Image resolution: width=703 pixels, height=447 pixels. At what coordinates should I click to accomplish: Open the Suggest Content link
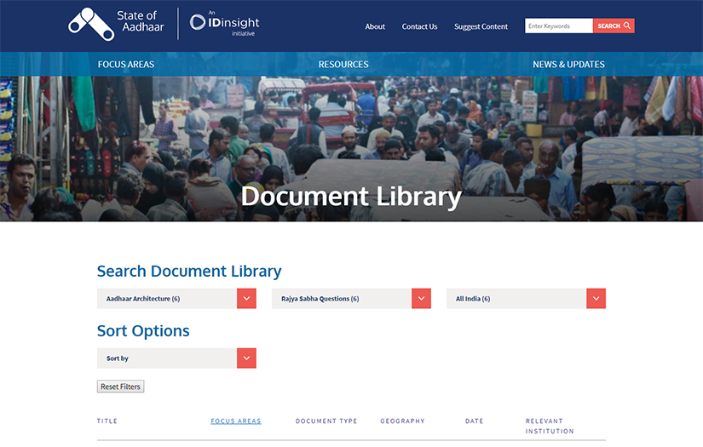click(x=481, y=26)
